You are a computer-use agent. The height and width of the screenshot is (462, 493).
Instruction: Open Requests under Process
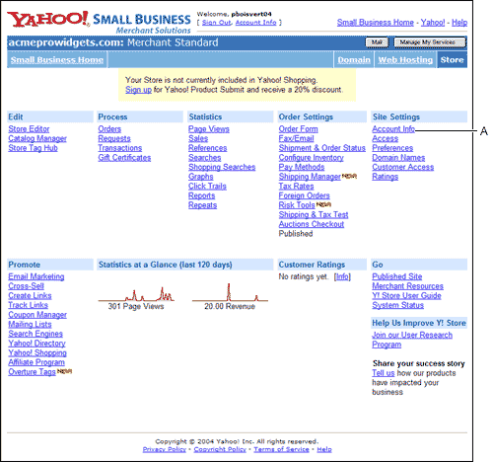114,138
